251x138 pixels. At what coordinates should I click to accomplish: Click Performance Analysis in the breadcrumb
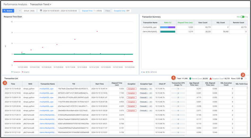click(x=15, y=4)
